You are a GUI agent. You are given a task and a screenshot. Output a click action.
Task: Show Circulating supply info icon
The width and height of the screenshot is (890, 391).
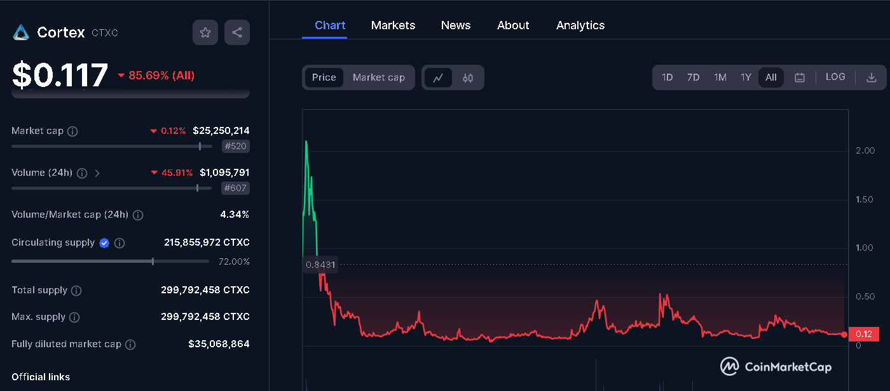tap(119, 243)
